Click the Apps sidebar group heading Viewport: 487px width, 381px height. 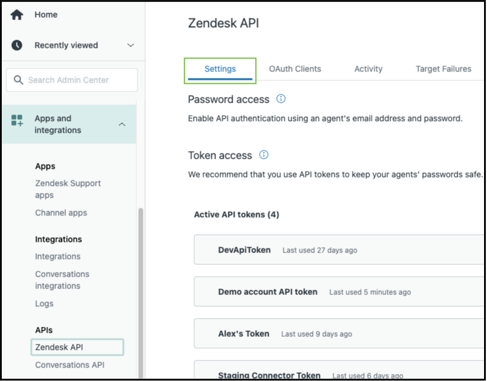pos(45,166)
